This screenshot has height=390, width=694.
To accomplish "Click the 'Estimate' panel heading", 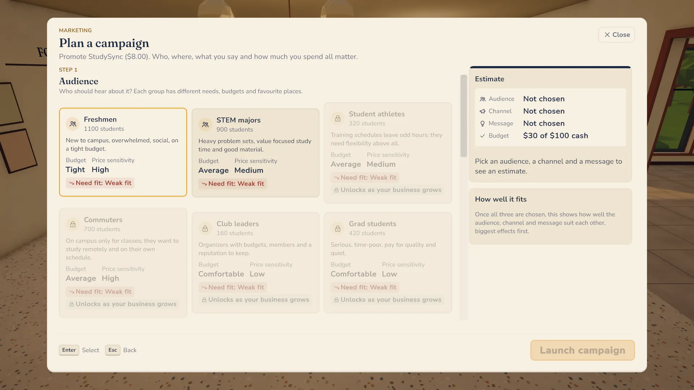I will click(x=489, y=79).
